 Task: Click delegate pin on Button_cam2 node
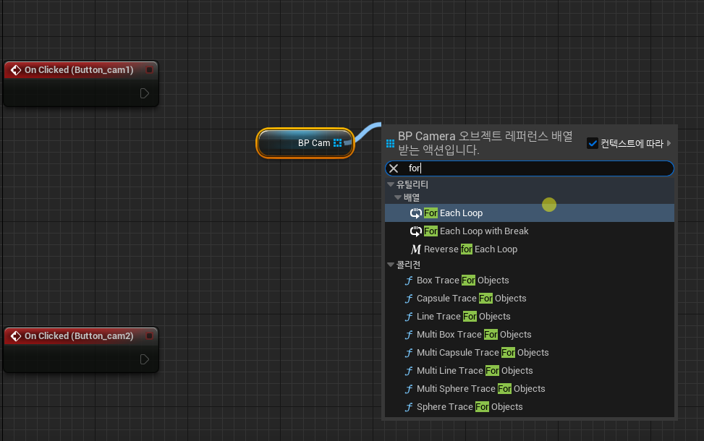click(x=150, y=336)
